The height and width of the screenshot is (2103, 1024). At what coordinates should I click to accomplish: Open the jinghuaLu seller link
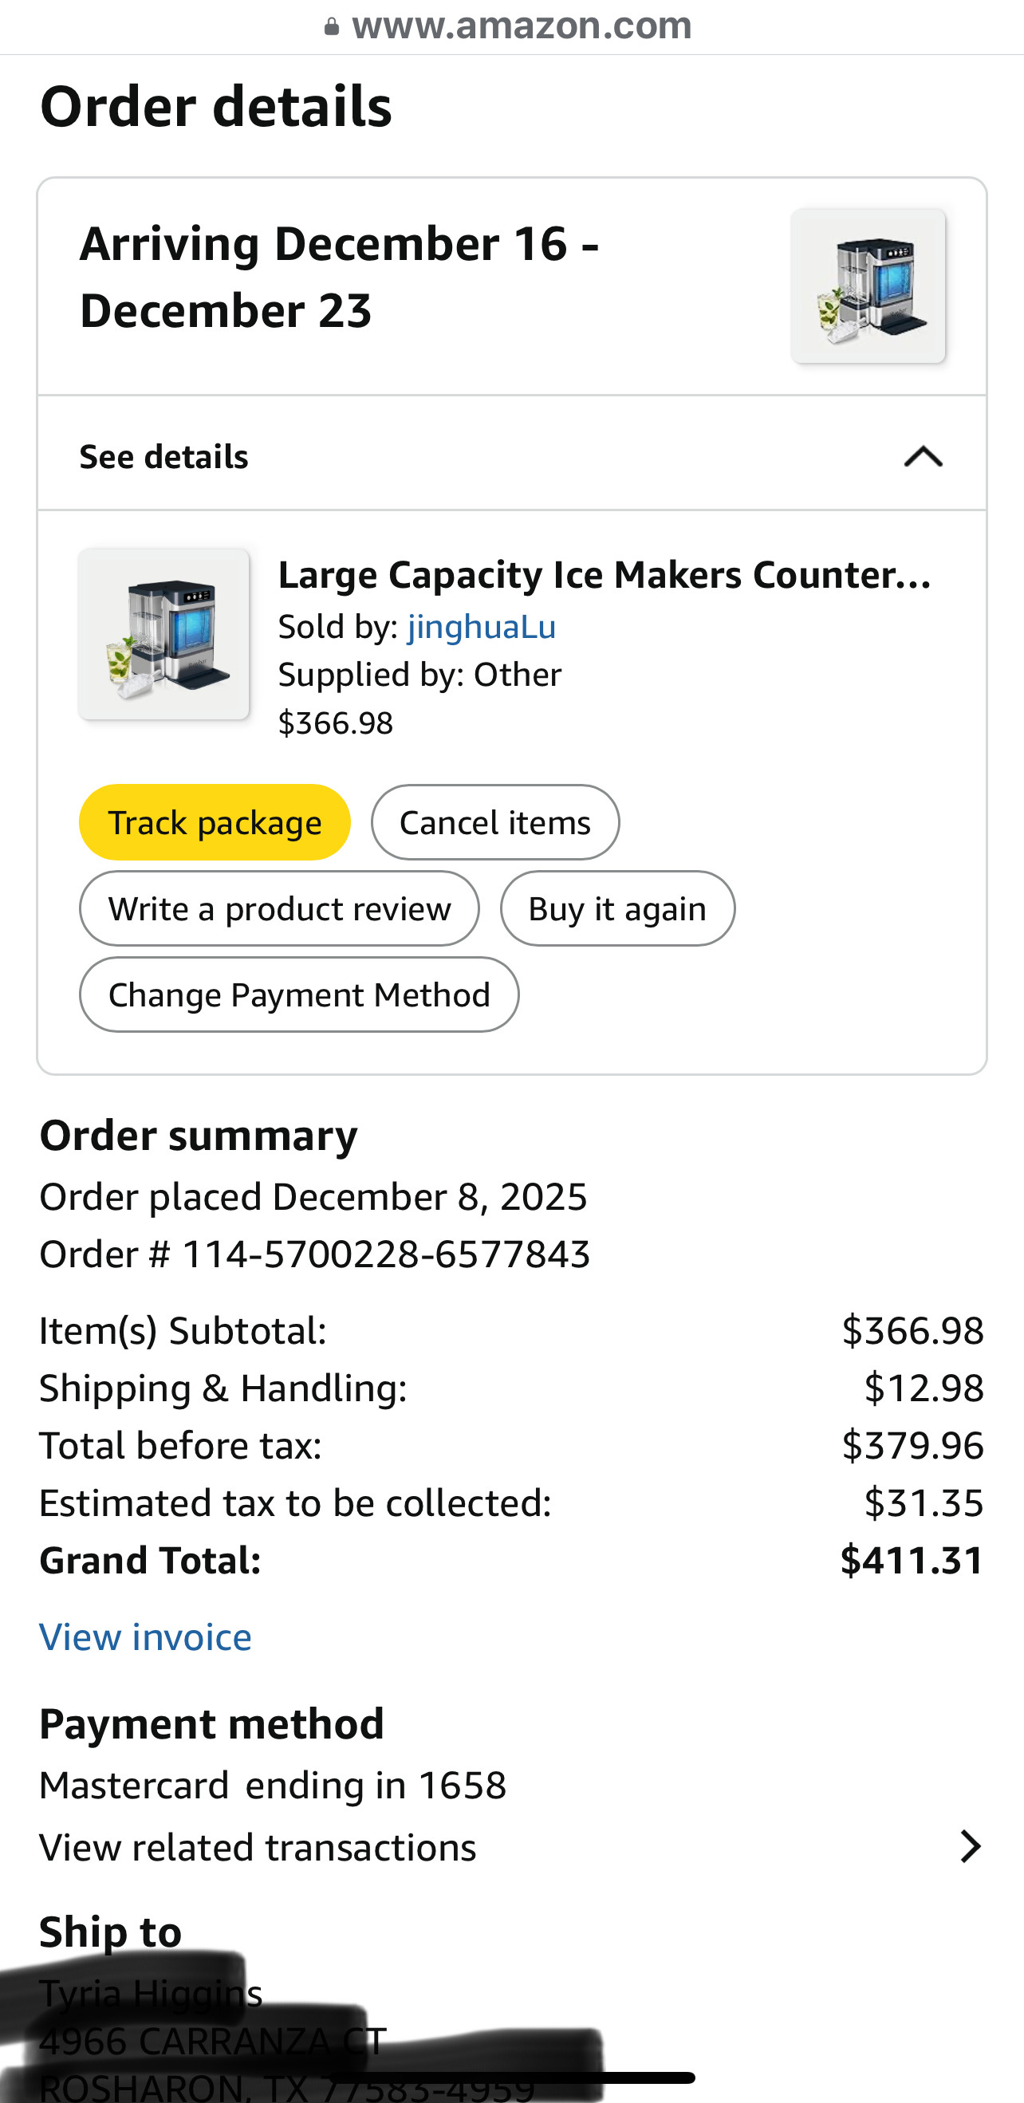pyautogui.click(x=482, y=627)
